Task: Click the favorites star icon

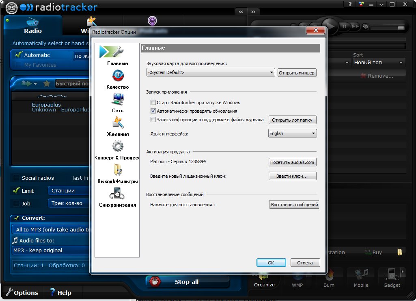Action: pos(47,83)
